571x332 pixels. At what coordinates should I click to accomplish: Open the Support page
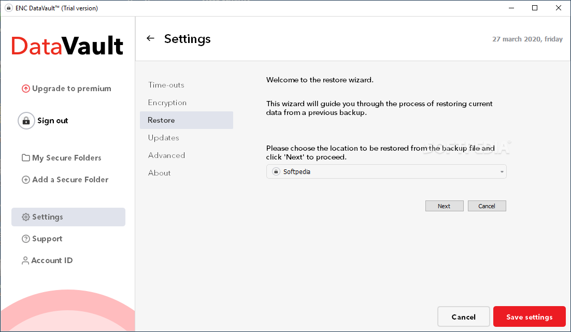[x=47, y=239]
